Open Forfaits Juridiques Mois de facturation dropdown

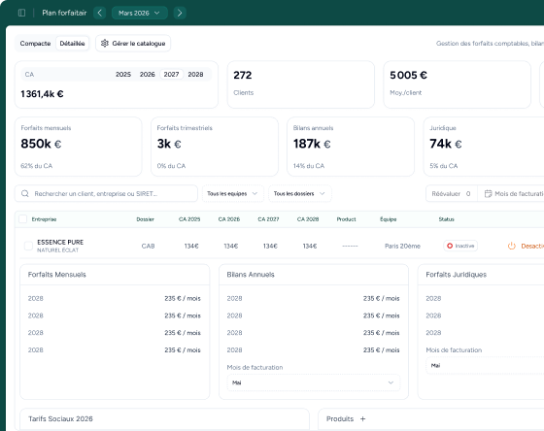tap(486, 365)
